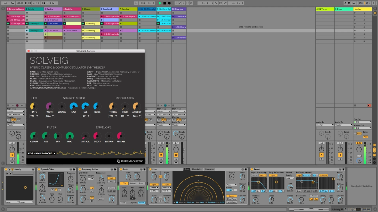Click the Solveig NOISE knob
The width and height of the screenshot is (378, 212).
[97, 106]
